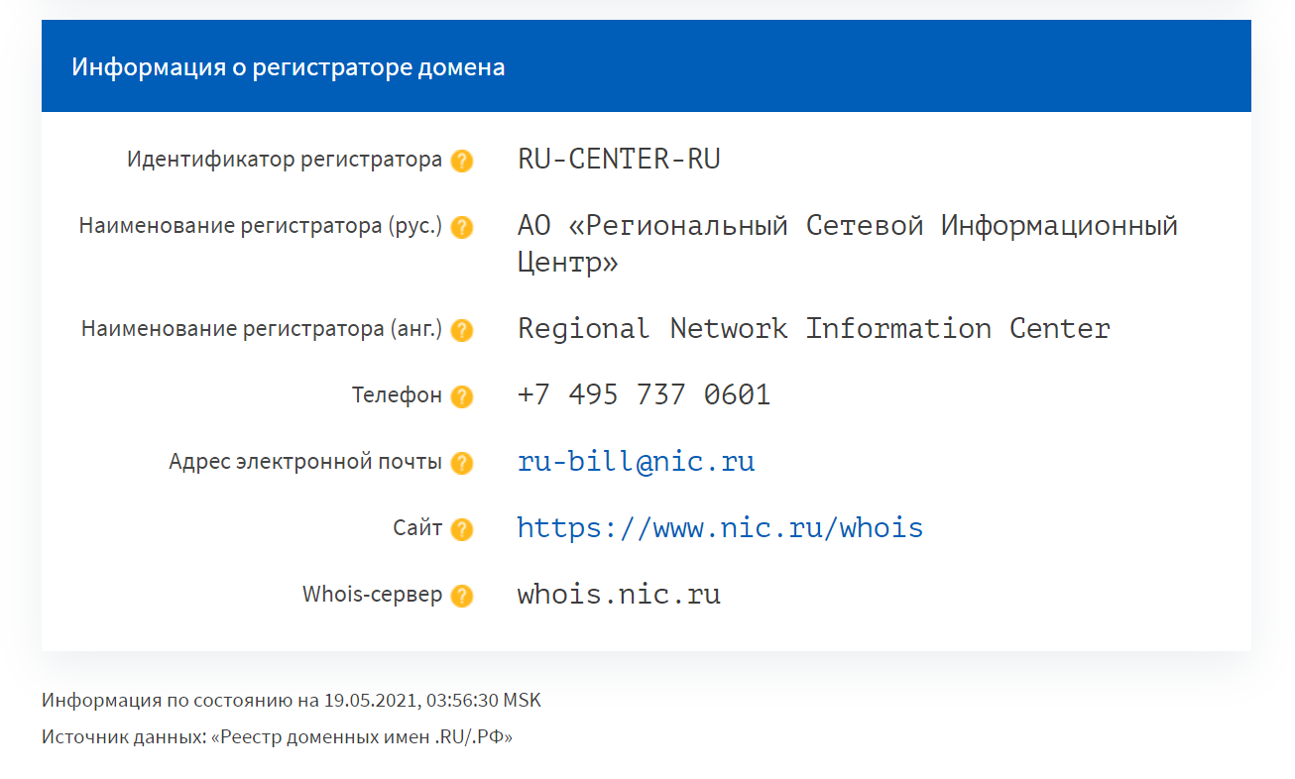Click the Идентификатор регистратора label

click(285, 160)
